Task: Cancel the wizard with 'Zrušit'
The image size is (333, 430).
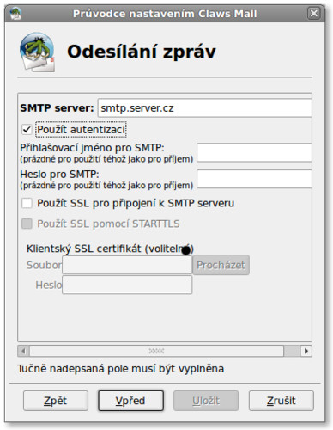Action: 282,401
